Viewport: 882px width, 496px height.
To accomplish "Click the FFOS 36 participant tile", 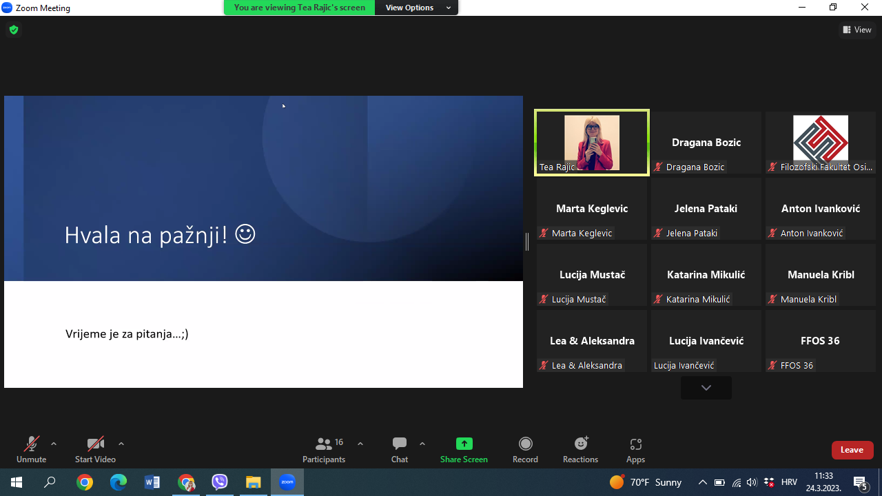I will pyautogui.click(x=821, y=341).
